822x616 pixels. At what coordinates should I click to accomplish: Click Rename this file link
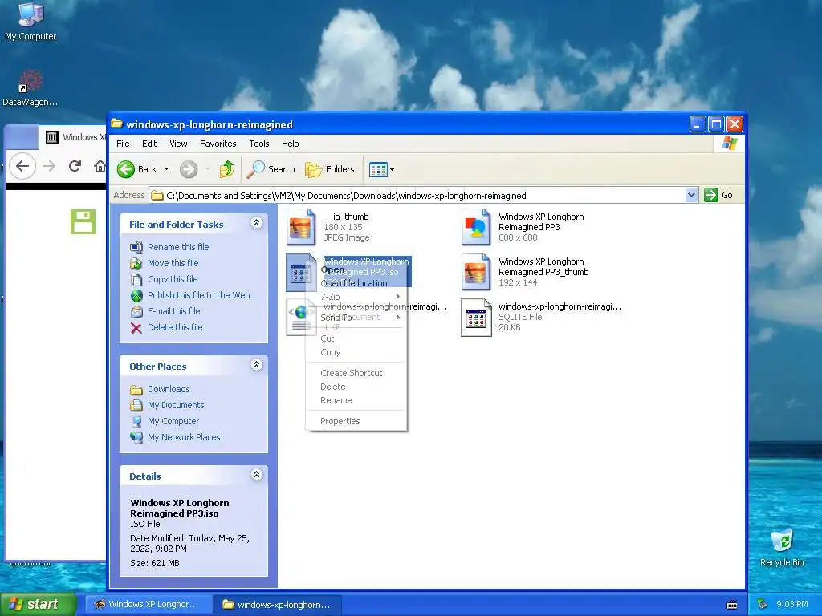click(178, 247)
